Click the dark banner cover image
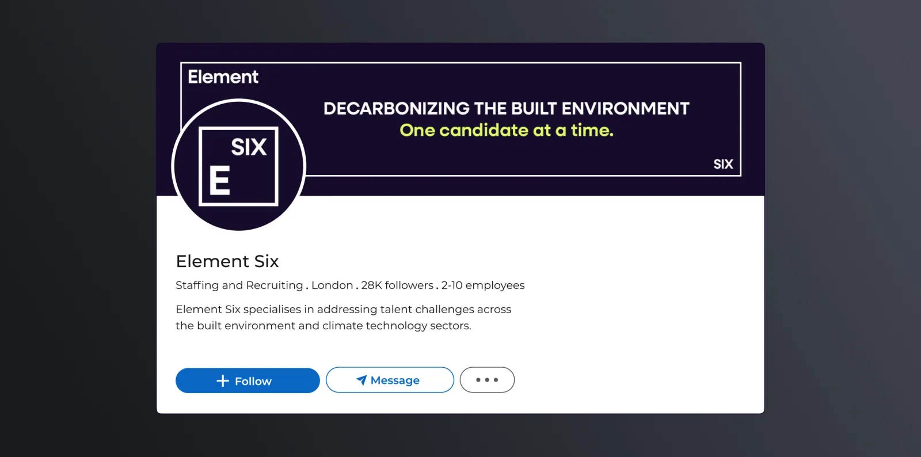921x457 pixels. point(461,119)
